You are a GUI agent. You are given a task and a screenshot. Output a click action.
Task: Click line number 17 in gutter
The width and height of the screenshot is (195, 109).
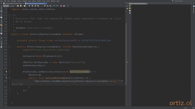pos(5,34)
